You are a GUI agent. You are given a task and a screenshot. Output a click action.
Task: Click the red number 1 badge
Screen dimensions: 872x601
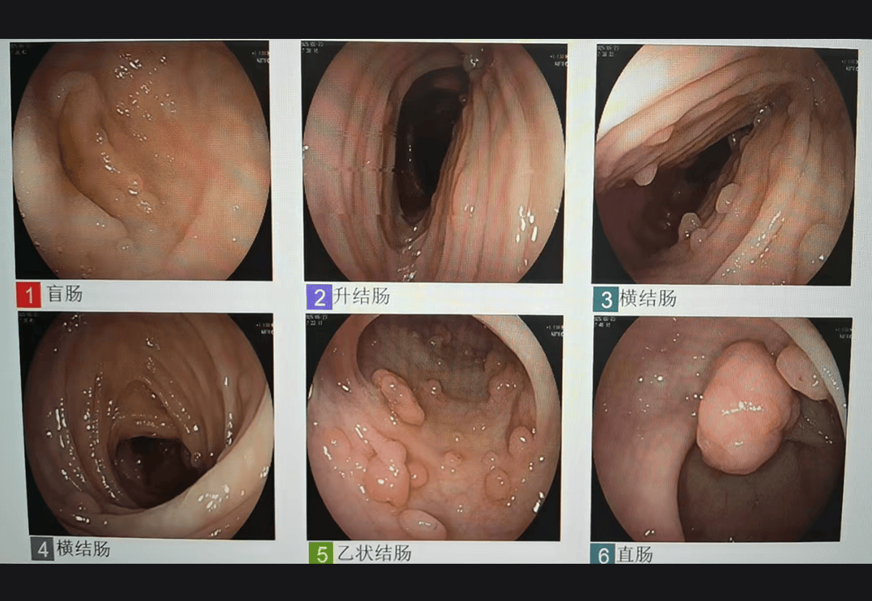click(x=28, y=295)
